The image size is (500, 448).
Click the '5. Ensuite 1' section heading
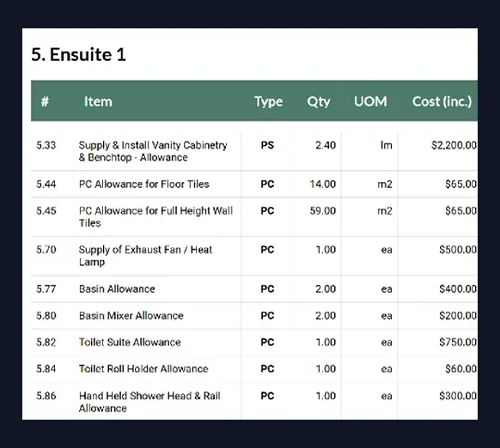(78, 54)
